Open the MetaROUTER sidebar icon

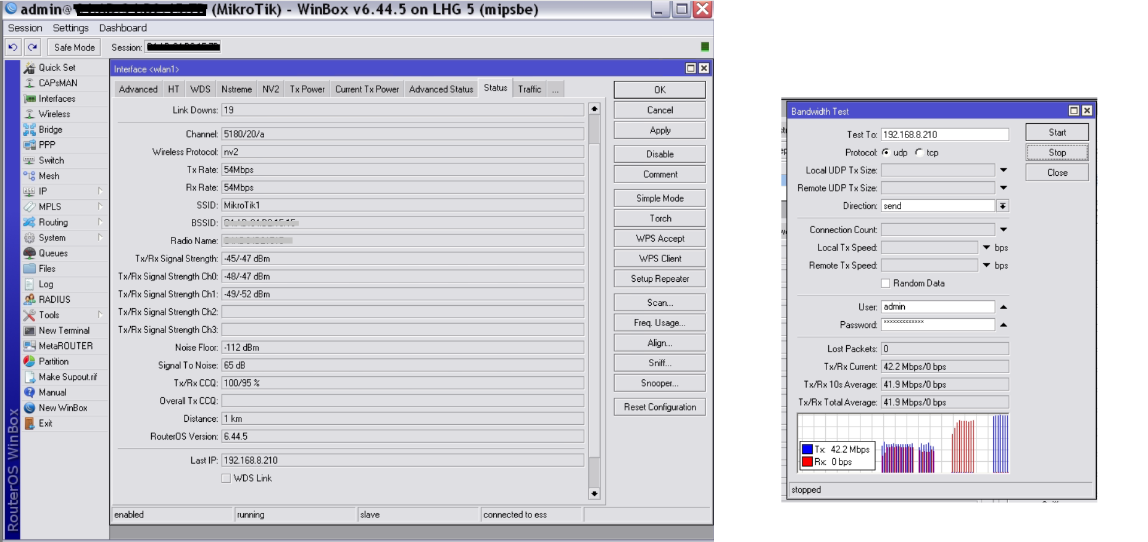pos(29,346)
